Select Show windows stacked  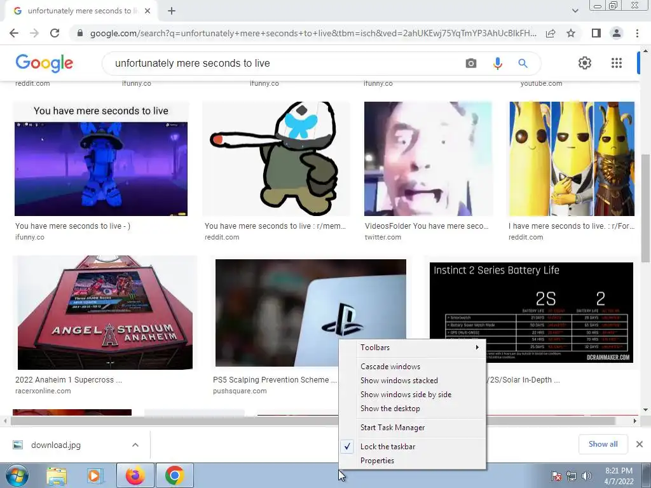point(412,381)
